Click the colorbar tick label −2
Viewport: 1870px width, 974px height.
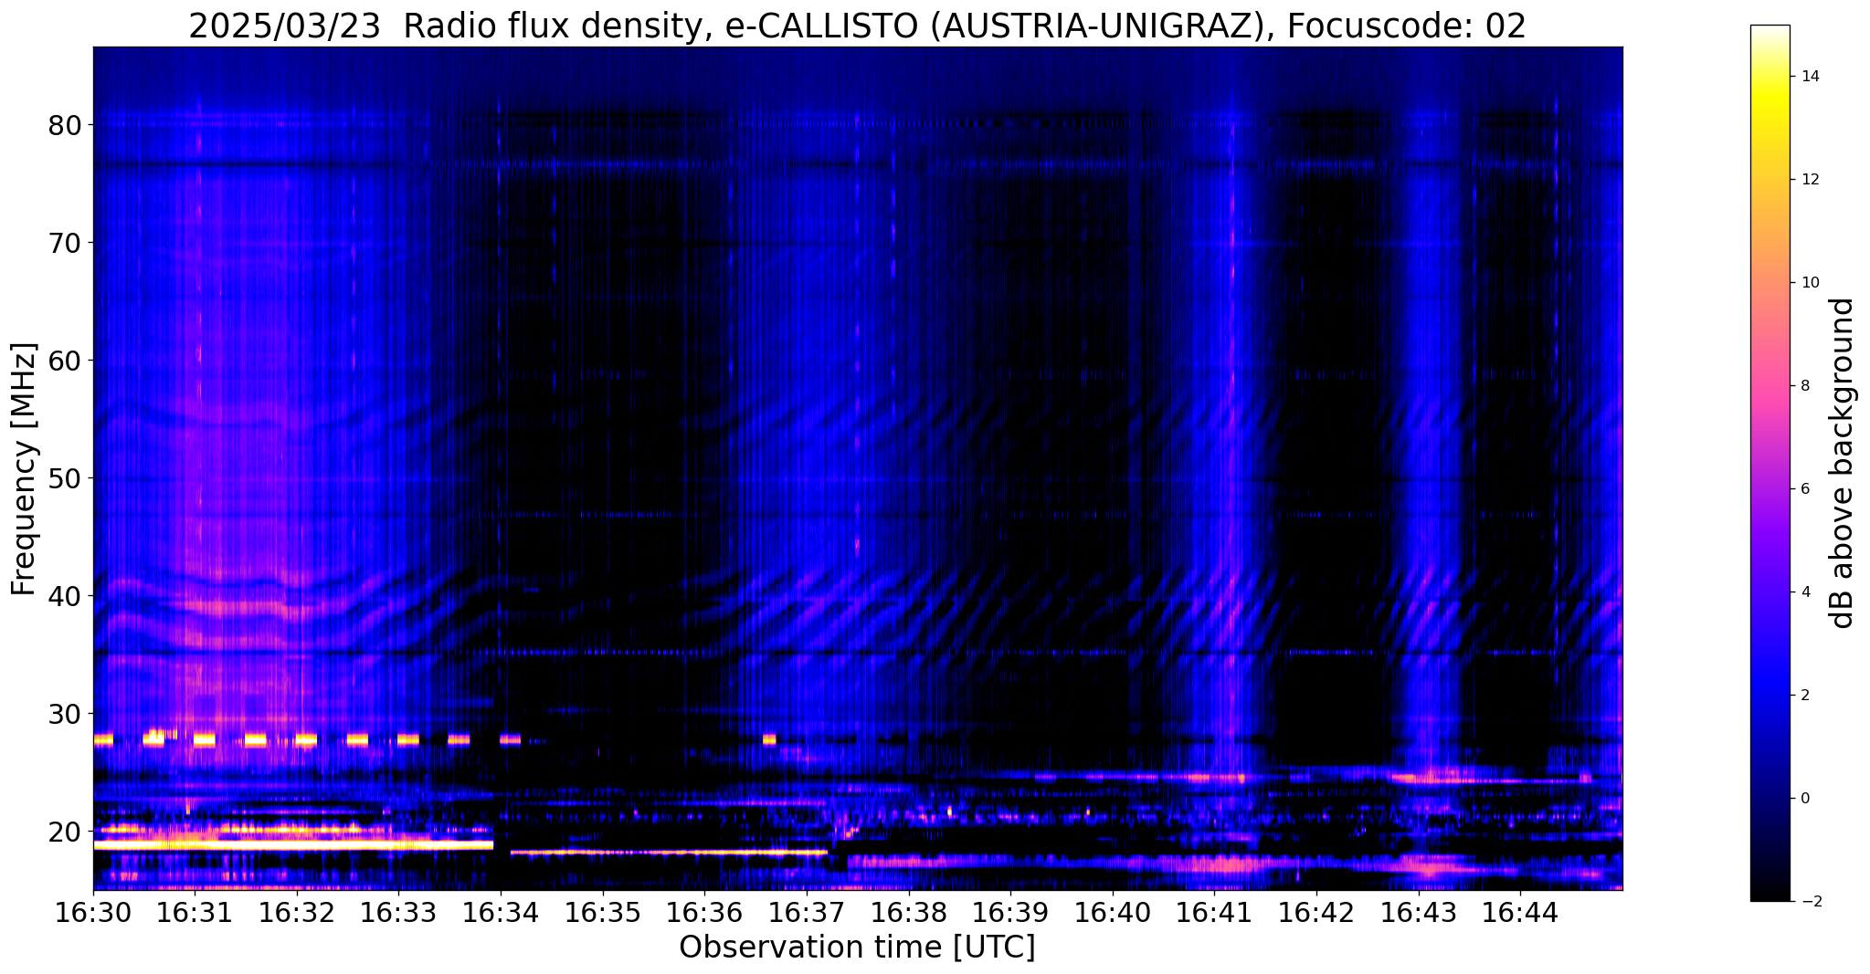tap(1810, 902)
